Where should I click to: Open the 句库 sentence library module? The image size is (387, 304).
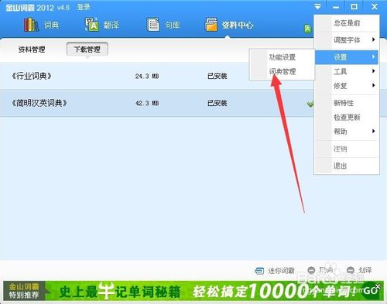pos(163,25)
